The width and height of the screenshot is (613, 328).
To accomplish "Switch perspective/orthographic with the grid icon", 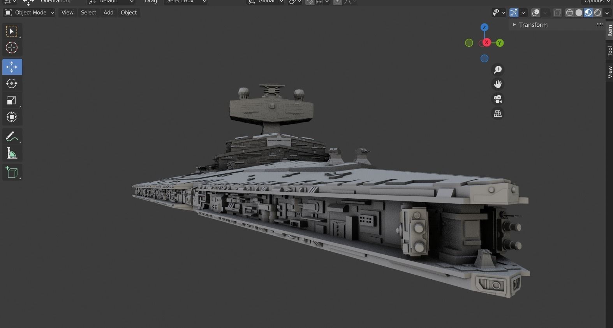I will (498, 114).
